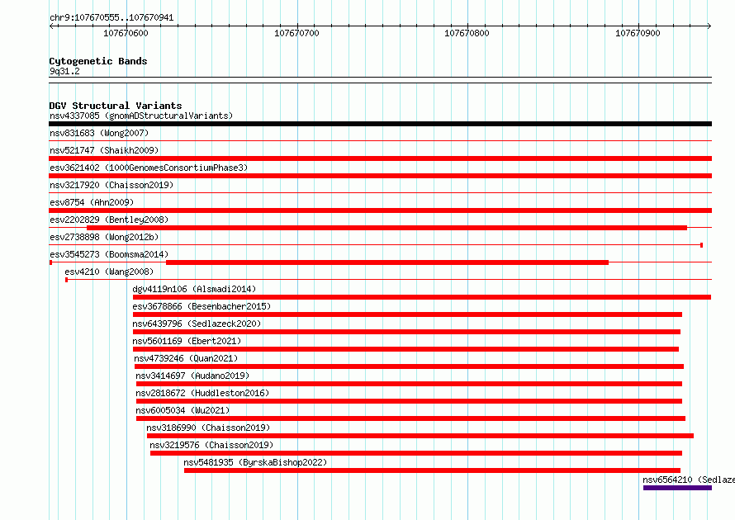Viewport: 735px width, 520px height.
Task: Click nsv521747 (Shaikh2009) label
Action: click(x=104, y=150)
